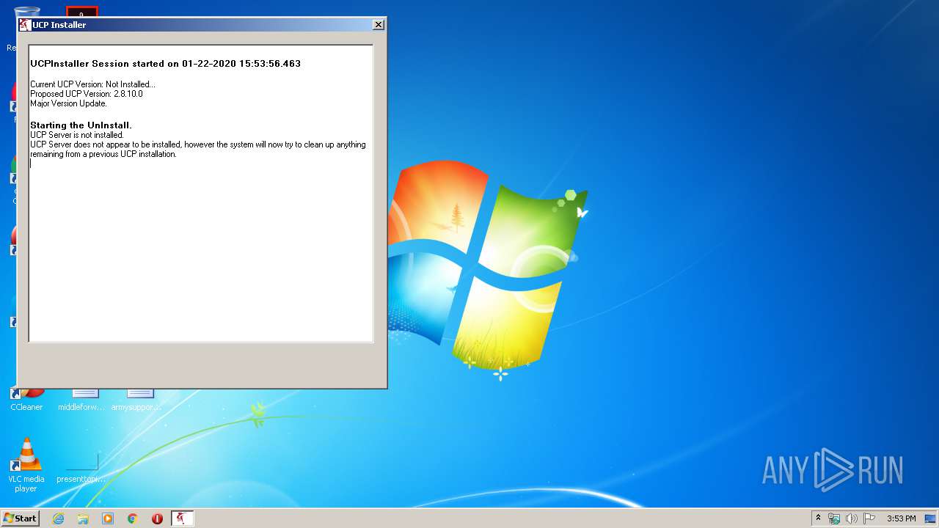939x528 pixels.
Task: Open the network tray icon
Action: [x=835, y=518]
